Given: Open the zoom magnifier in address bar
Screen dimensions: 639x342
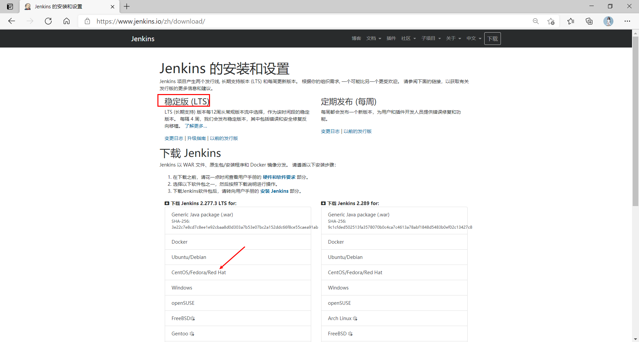Looking at the screenshot, I should pyautogui.click(x=535, y=21).
